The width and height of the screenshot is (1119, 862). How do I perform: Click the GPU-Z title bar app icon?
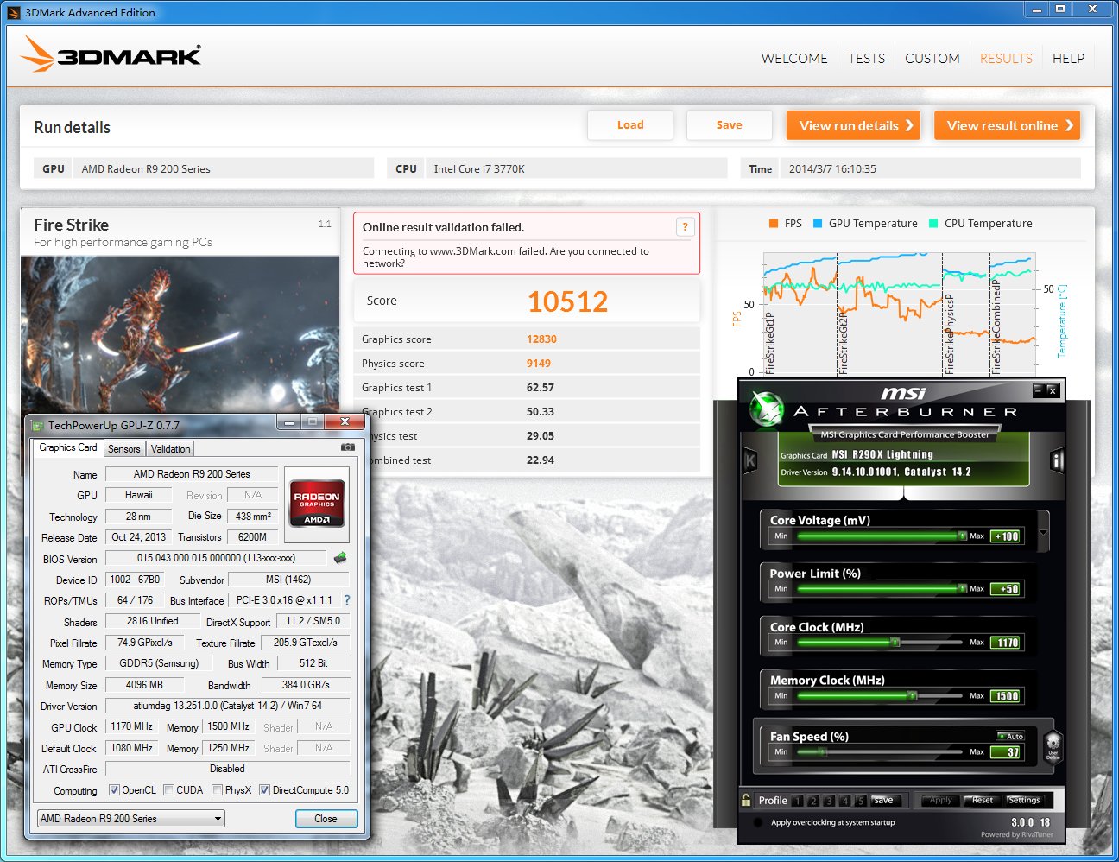(x=37, y=425)
